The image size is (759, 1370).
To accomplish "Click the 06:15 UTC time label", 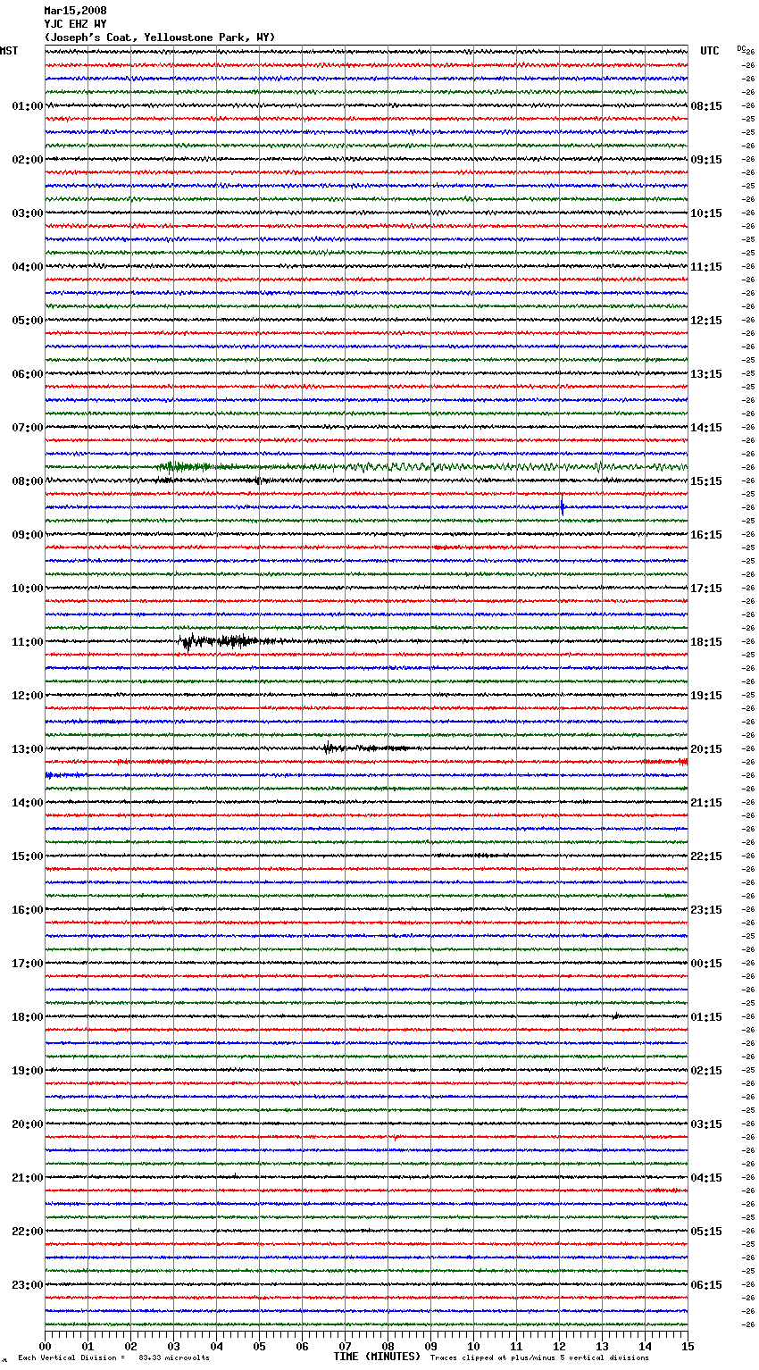I will [x=706, y=1285].
